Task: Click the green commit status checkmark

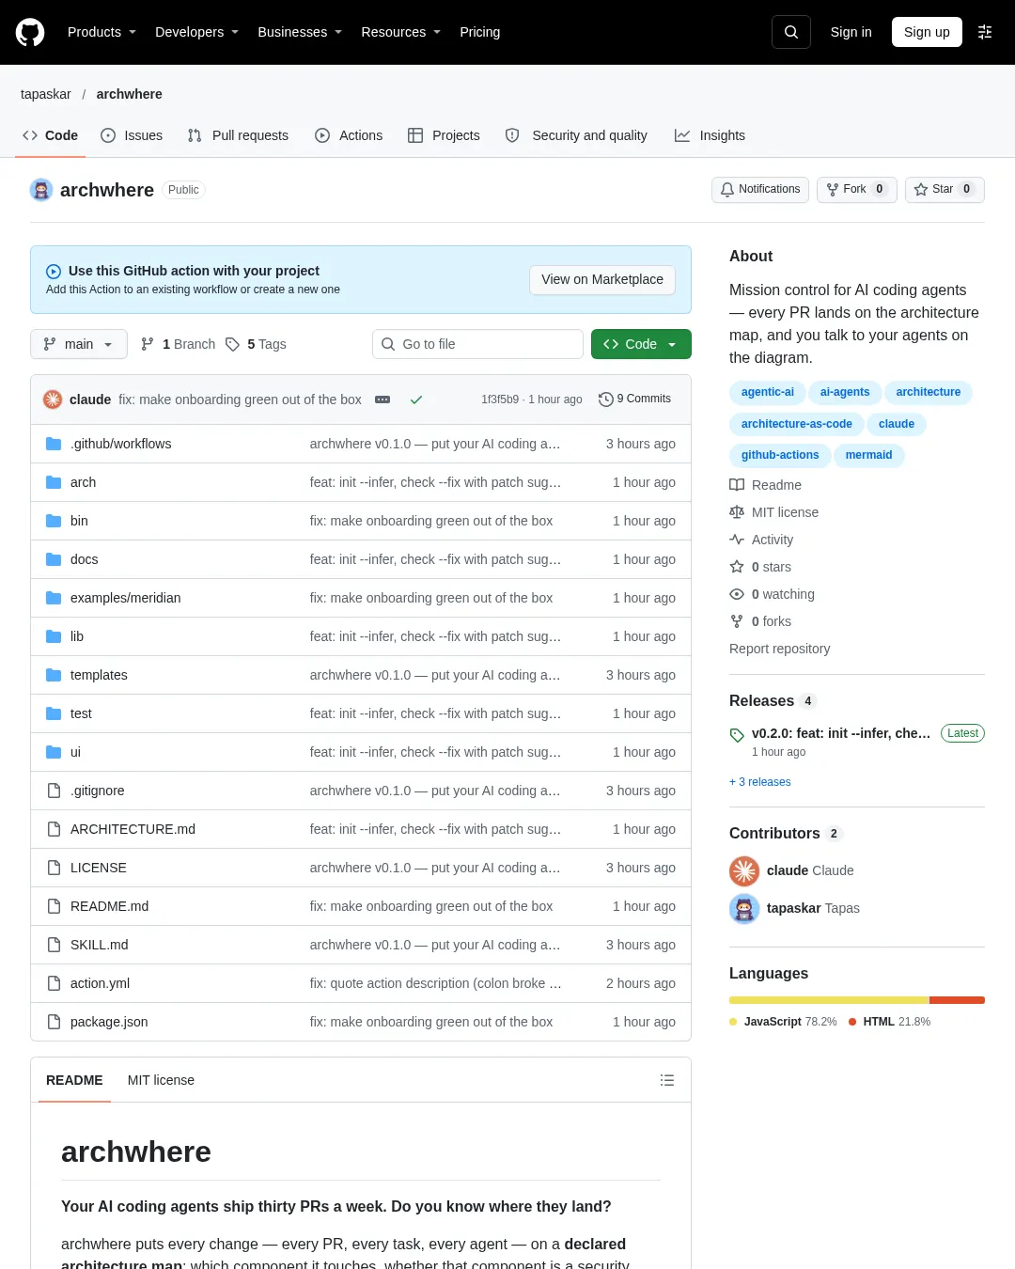Action: coord(416,399)
